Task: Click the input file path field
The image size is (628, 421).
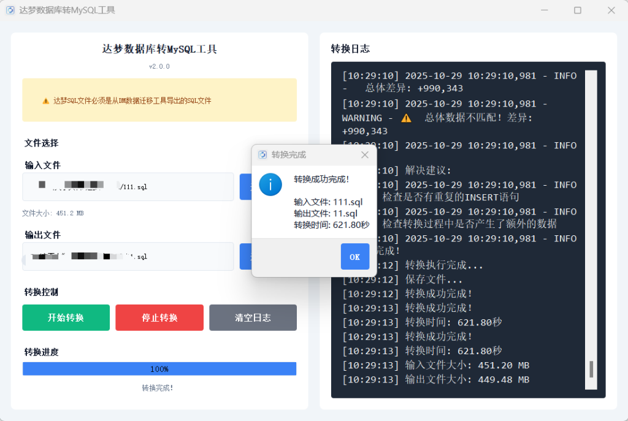Action: coord(128,187)
